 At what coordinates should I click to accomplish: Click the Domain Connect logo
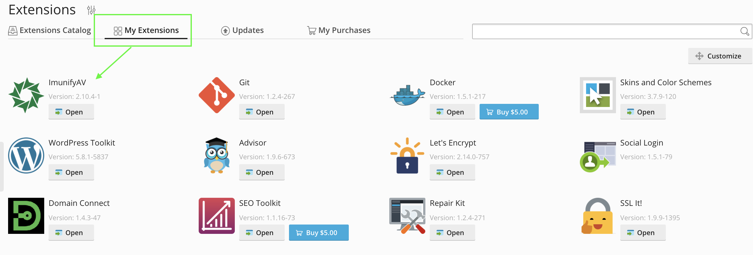(26, 216)
